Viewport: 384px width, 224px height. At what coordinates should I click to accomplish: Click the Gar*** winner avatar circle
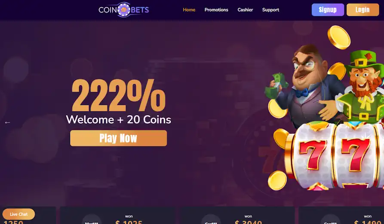point(211,220)
